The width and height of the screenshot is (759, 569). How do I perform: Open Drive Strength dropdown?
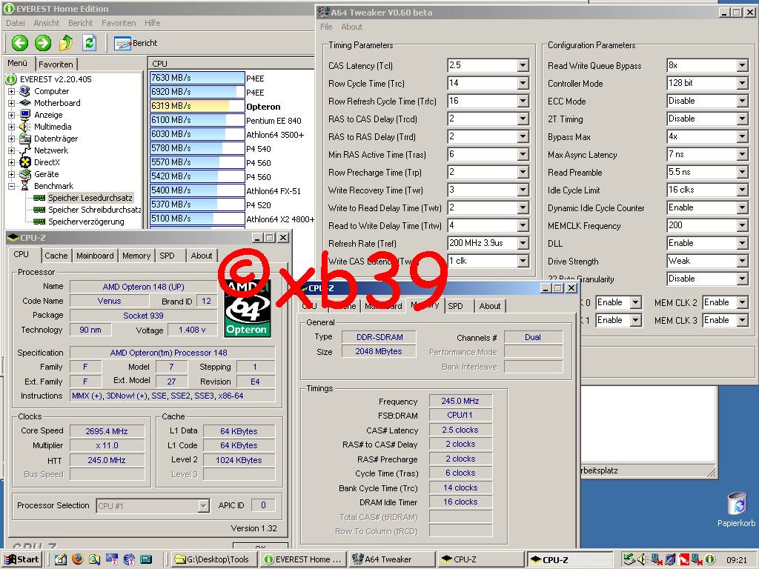tap(743, 262)
